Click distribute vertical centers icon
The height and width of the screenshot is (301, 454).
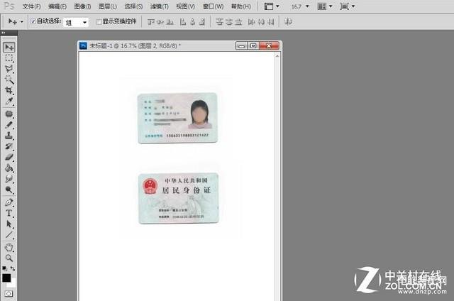pyautogui.click(x=229, y=22)
